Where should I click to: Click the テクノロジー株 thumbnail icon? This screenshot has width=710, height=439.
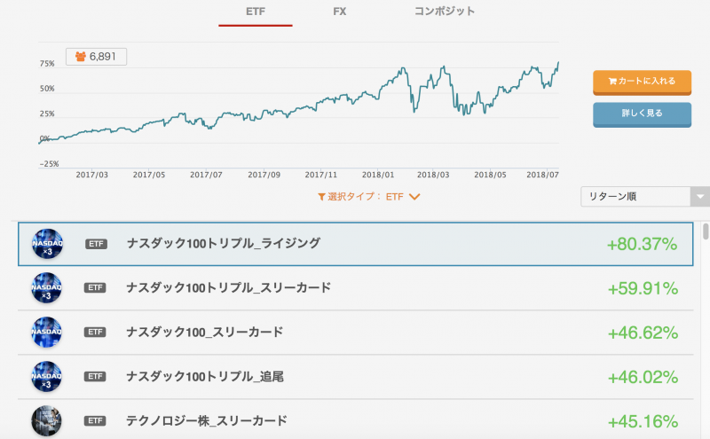46,421
